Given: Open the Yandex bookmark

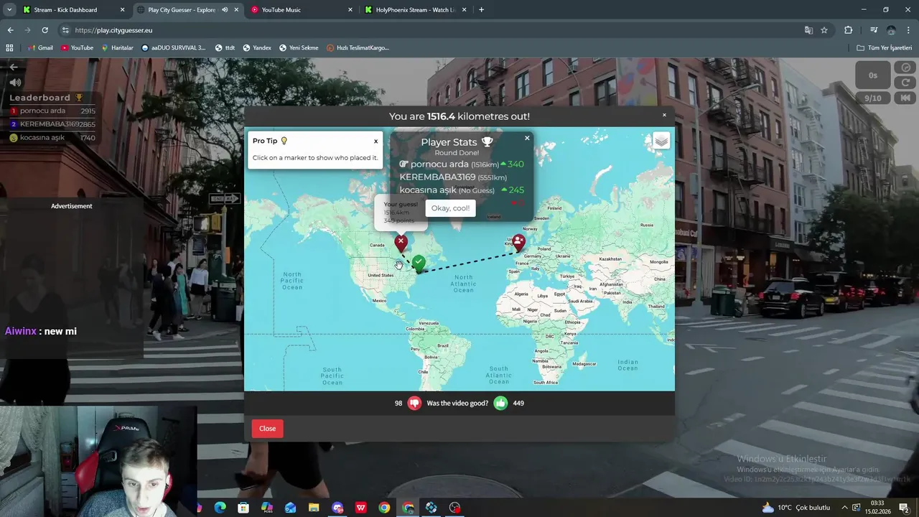Looking at the screenshot, I should (257, 48).
